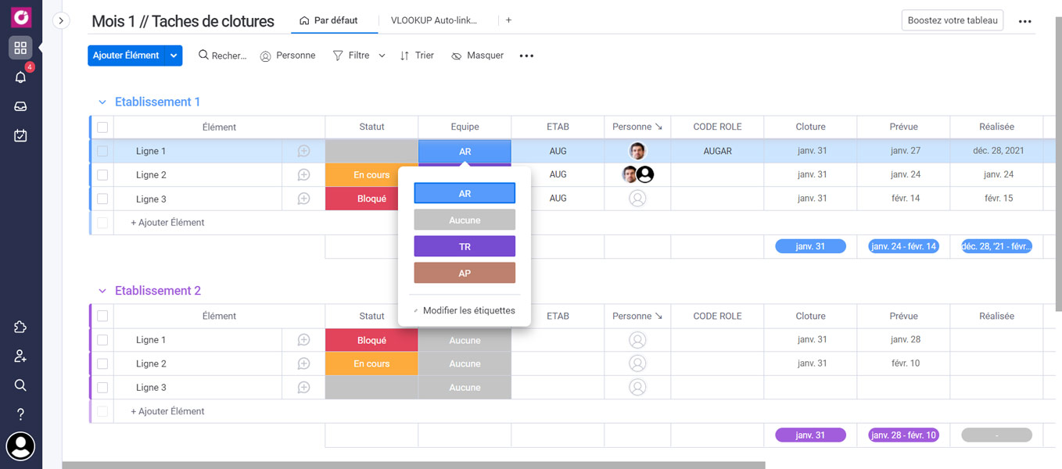The width and height of the screenshot is (1062, 469).
Task: Open the board options ellipsis menu
Action: (x=1024, y=21)
